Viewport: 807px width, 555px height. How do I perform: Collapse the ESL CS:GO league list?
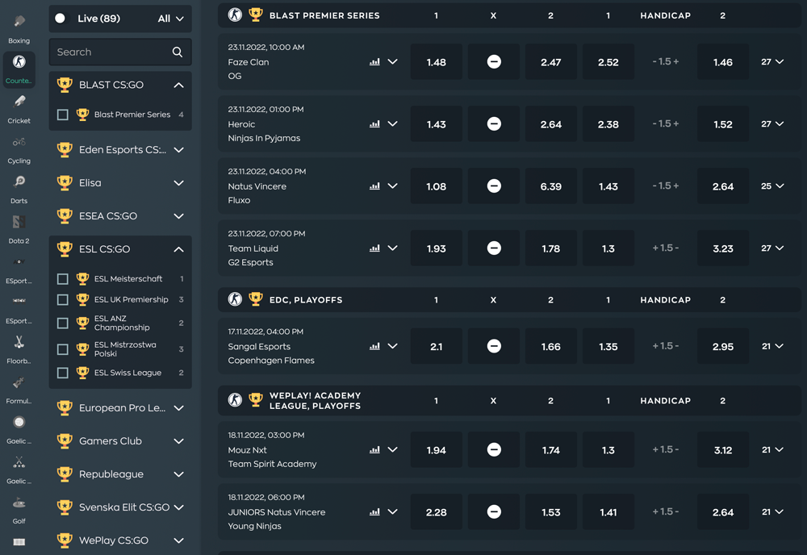(x=178, y=248)
